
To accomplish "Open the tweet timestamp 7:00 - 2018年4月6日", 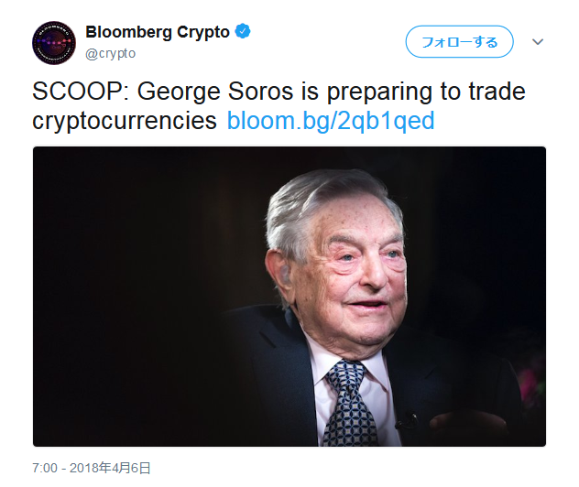I will pos(92,468).
